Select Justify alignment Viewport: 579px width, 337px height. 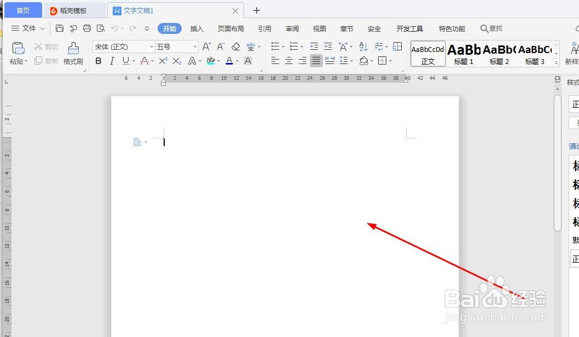316,61
